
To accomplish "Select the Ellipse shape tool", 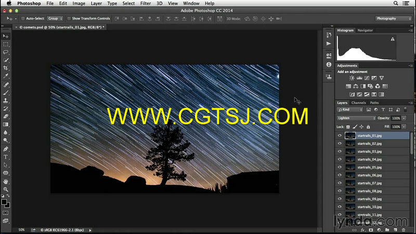I will tap(6, 173).
